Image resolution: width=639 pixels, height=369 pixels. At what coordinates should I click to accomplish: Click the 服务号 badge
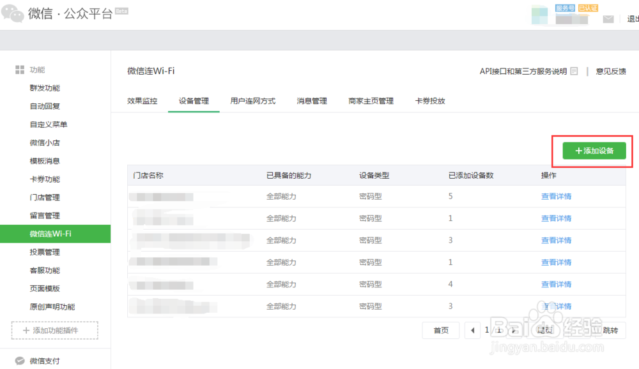[x=565, y=8]
